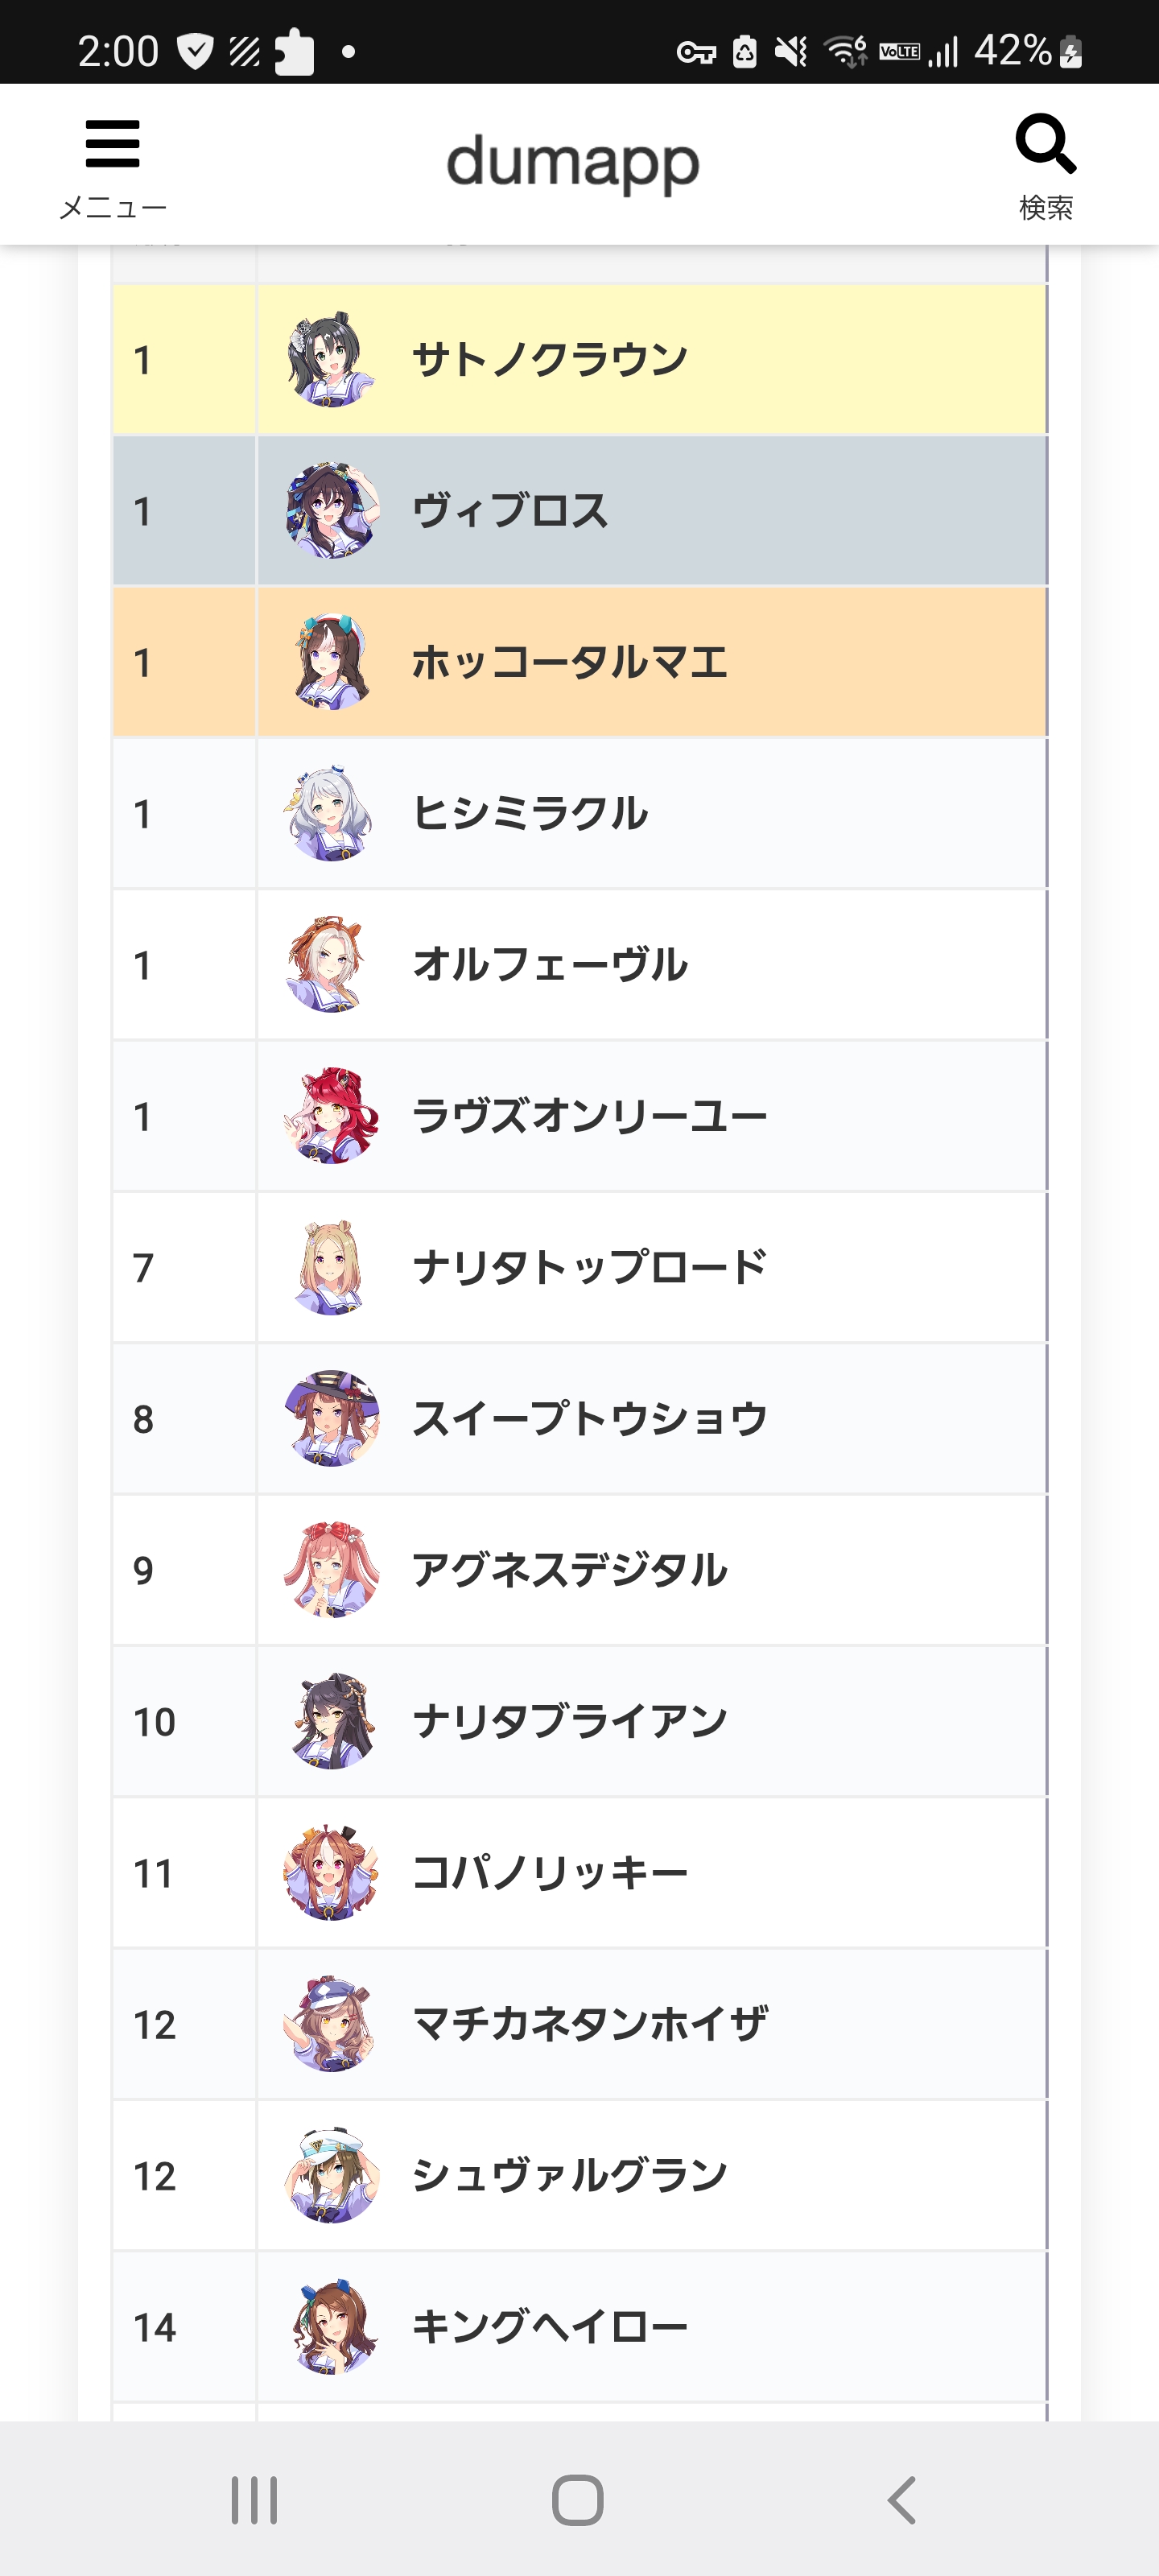The width and height of the screenshot is (1159, 2576).
Task: Tap シュヴァルグラン name link
Action: [x=570, y=2176]
